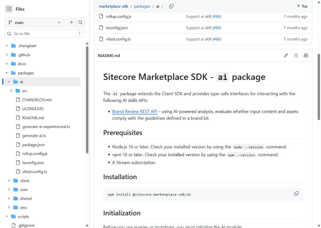Open tsconfig.json in the file tree

click(33, 163)
